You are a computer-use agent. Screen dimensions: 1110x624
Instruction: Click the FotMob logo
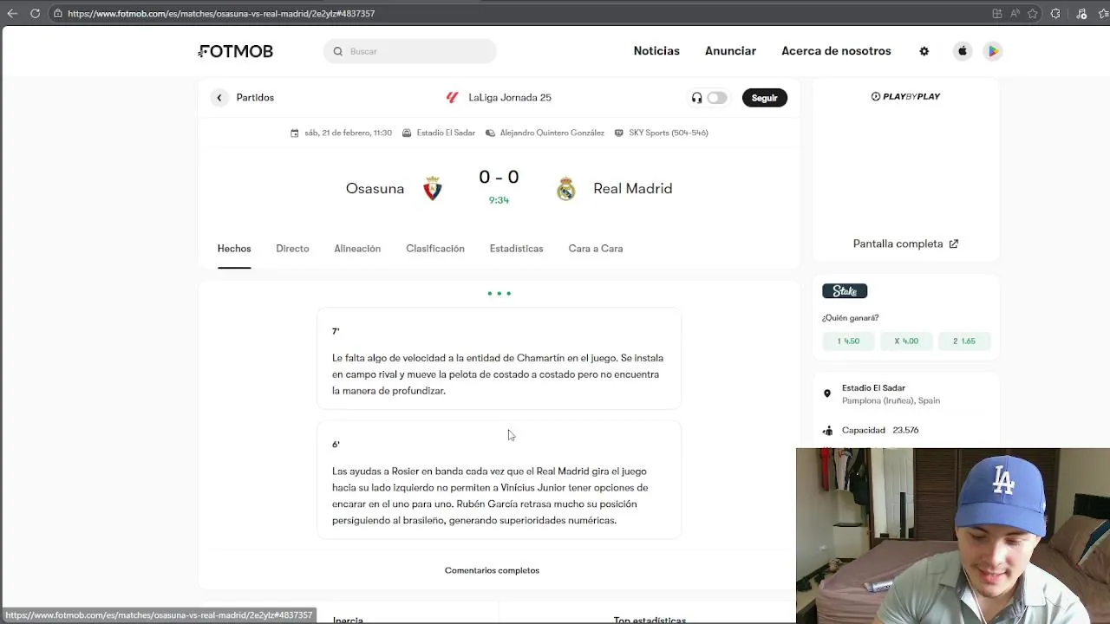pyautogui.click(x=236, y=51)
